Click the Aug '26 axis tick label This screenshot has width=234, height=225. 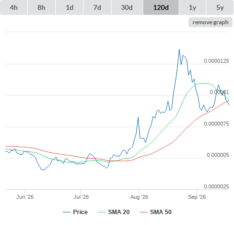coord(139,197)
